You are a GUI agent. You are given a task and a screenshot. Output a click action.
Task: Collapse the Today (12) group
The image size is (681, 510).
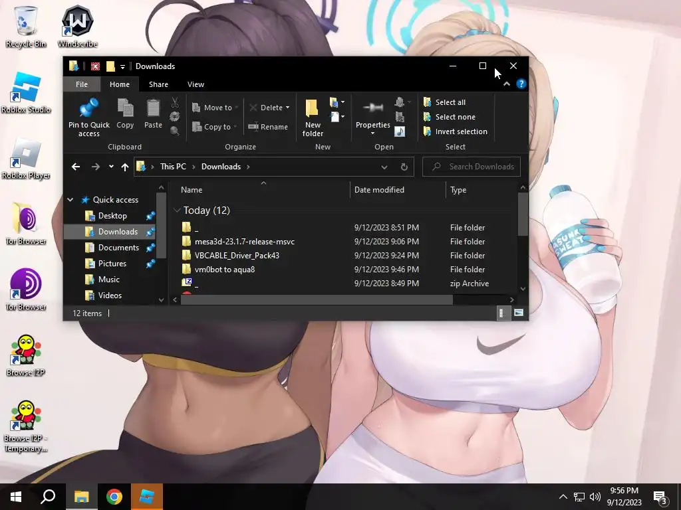tap(177, 211)
